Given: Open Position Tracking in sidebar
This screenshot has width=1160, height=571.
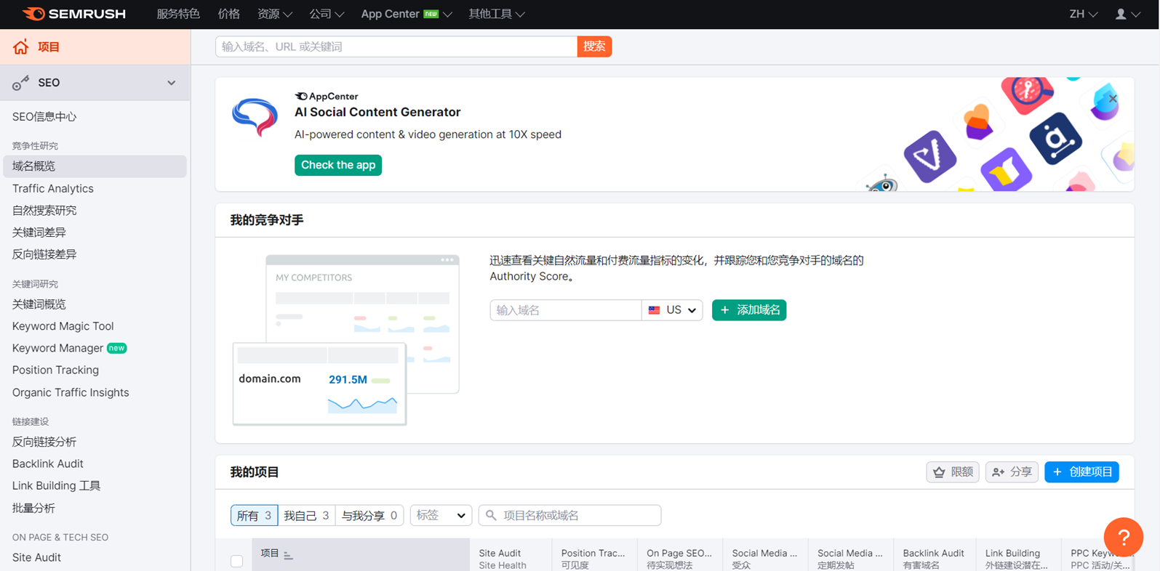Looking at the screenshot, I should pos(55,370).
